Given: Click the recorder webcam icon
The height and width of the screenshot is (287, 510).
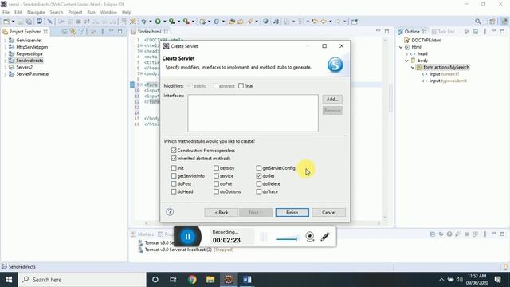Looking at the screenshot, I should [310, 236].
